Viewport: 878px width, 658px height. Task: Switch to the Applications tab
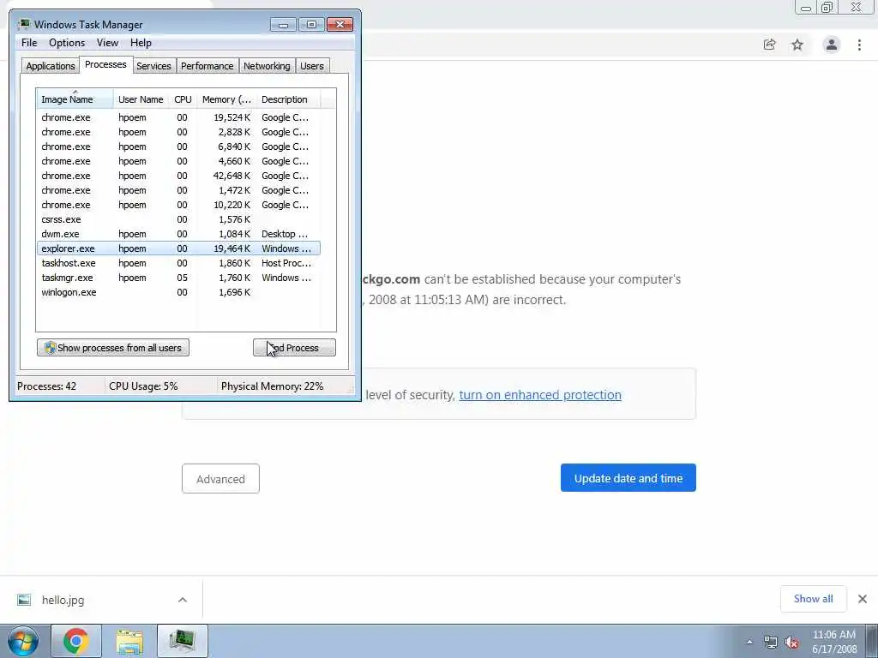tap(51, 66)
